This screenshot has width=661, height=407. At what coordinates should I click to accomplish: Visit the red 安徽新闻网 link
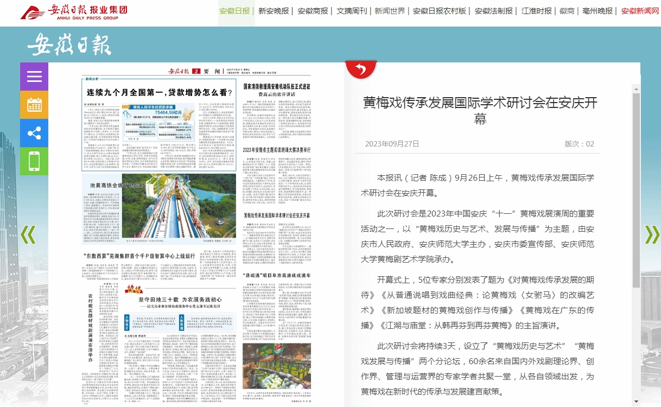(x=640, y=11)
